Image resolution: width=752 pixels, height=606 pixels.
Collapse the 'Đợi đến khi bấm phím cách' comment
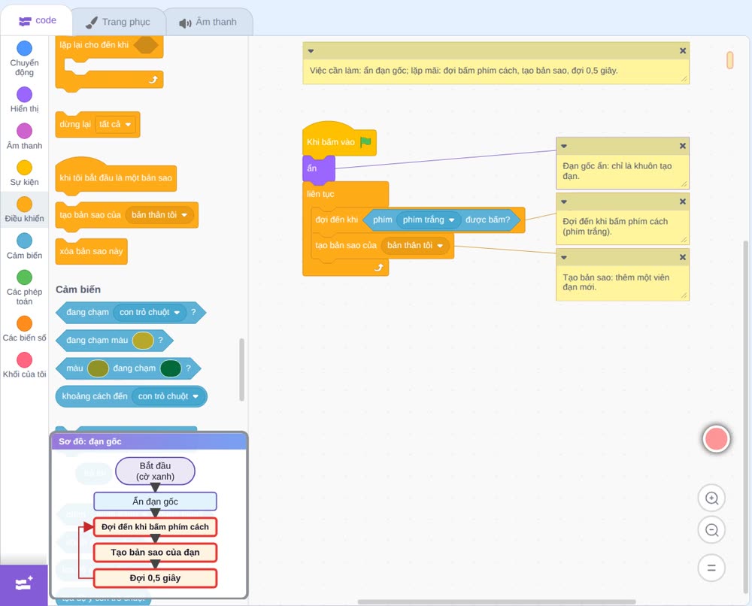(x=564, y=201)
